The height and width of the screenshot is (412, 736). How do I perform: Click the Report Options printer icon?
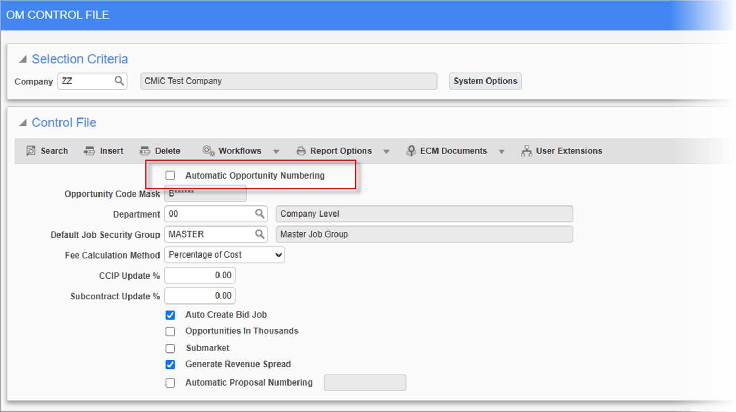pyautogui.click(x=301, y=151)
